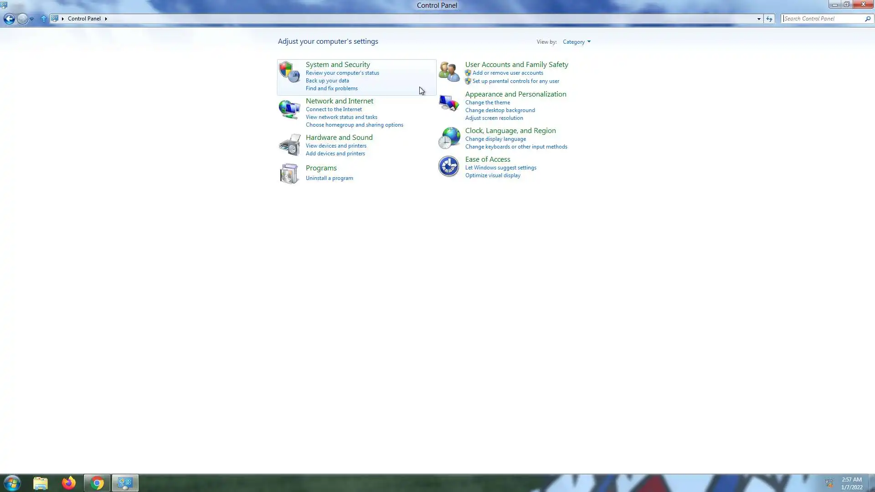Screen dimensions: 875x492
Task: Go back with the Back arrow button
Action: click(9, 19)
